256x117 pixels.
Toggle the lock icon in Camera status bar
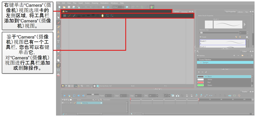coord(79,86)
